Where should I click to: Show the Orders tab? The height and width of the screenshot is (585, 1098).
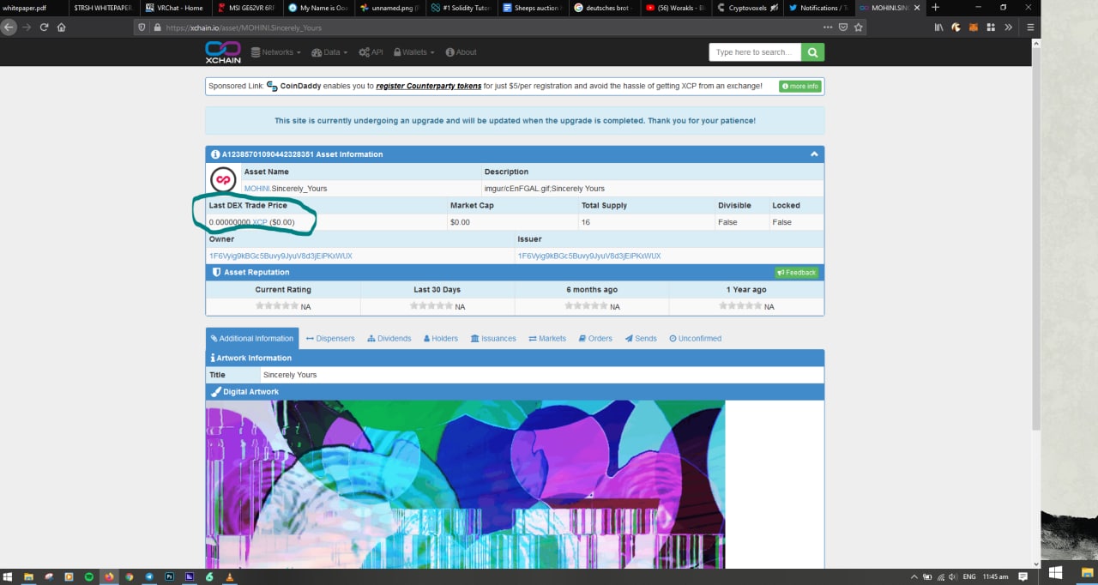click(595, 339)
